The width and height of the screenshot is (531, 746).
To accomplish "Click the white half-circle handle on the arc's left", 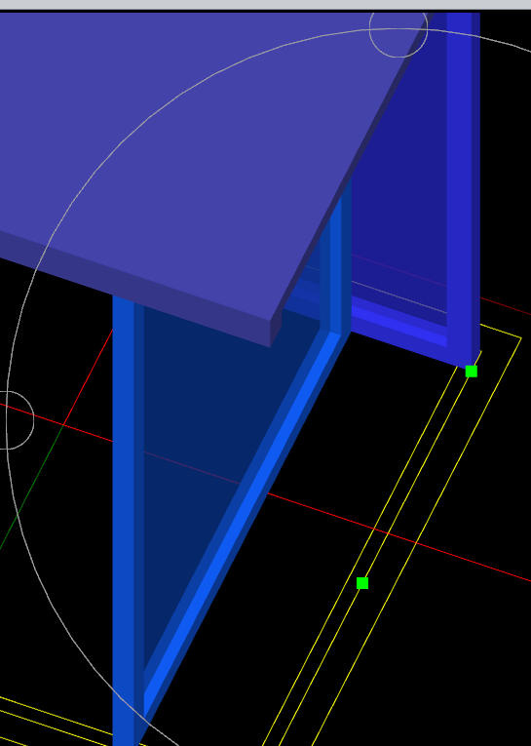I will tap(18, 420).
